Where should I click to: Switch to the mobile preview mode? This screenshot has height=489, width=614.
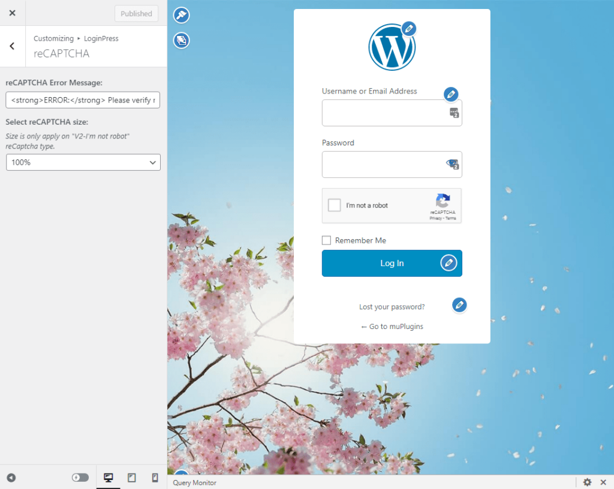[x=155, y=478]
